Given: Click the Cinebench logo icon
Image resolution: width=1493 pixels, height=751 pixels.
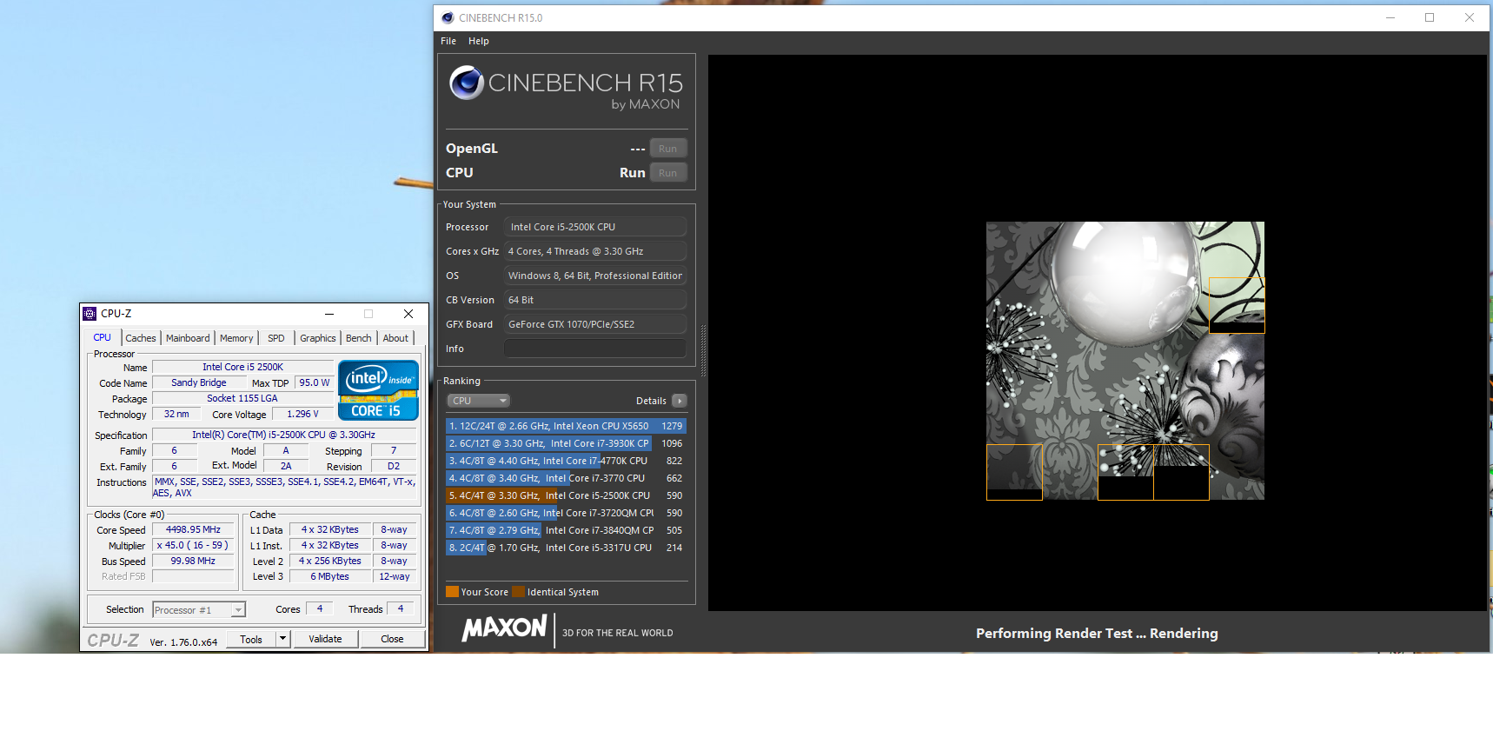Looking at the screenshot, I should tap(467, 83).
